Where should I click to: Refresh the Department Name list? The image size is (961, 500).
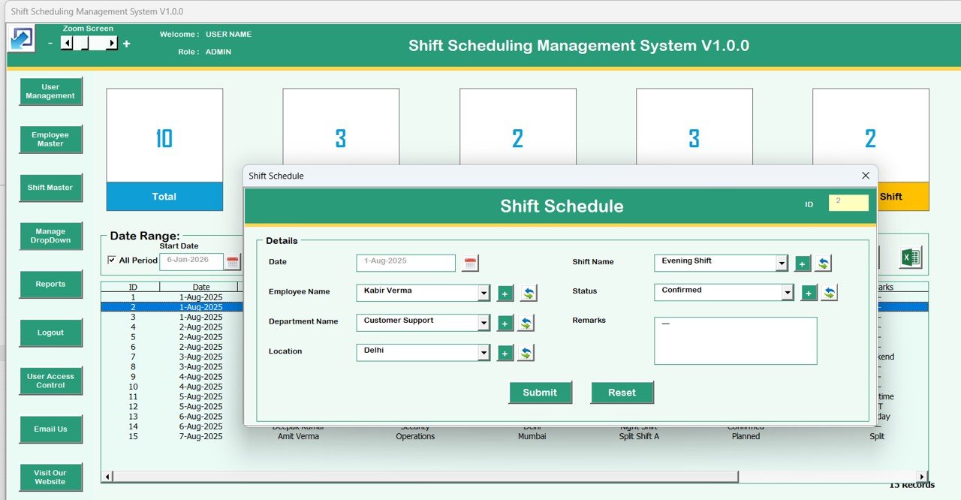point(526,323)
